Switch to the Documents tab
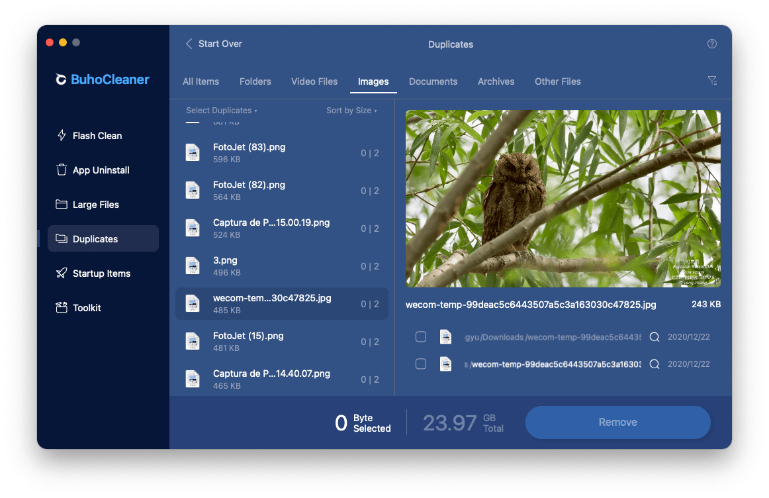Image resolution: width=769 pixels, height=498 pixels. pos(433,81)
